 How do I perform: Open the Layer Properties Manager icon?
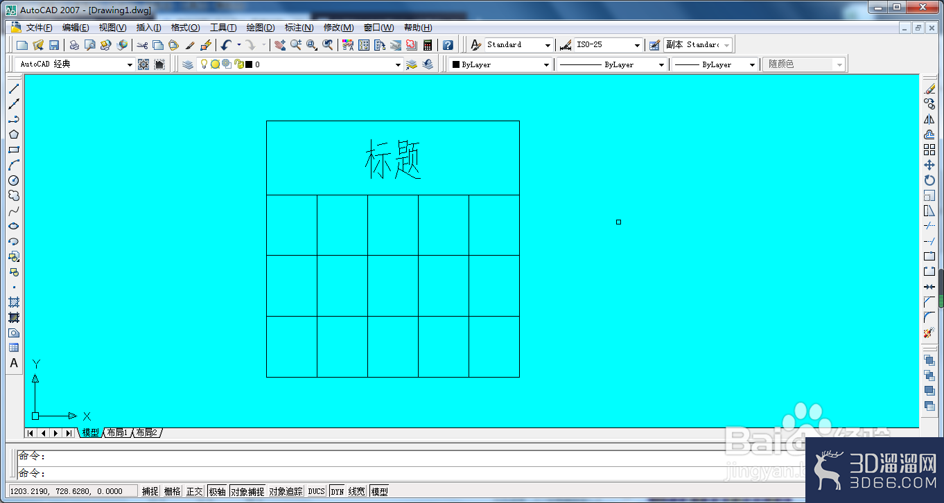coord(188,64)
